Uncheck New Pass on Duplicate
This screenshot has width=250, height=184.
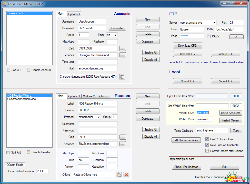207,145
